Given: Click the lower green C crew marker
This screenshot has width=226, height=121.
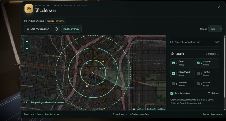Looking at the screenshot, I should click(x=103, y=82).
